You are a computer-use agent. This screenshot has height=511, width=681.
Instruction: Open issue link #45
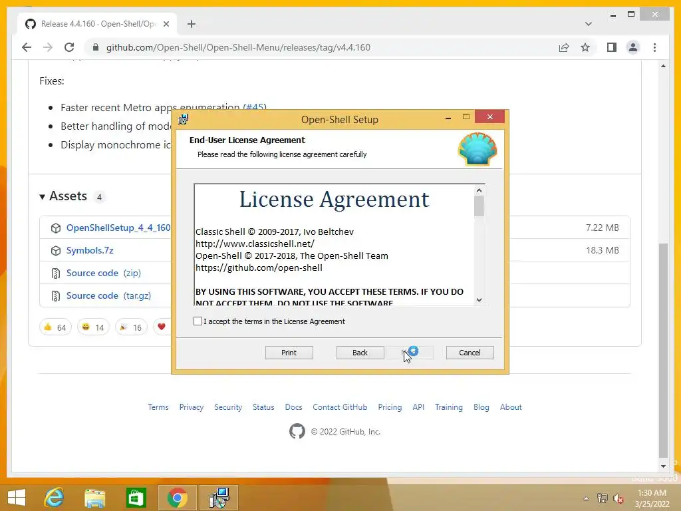pos(255,107)
